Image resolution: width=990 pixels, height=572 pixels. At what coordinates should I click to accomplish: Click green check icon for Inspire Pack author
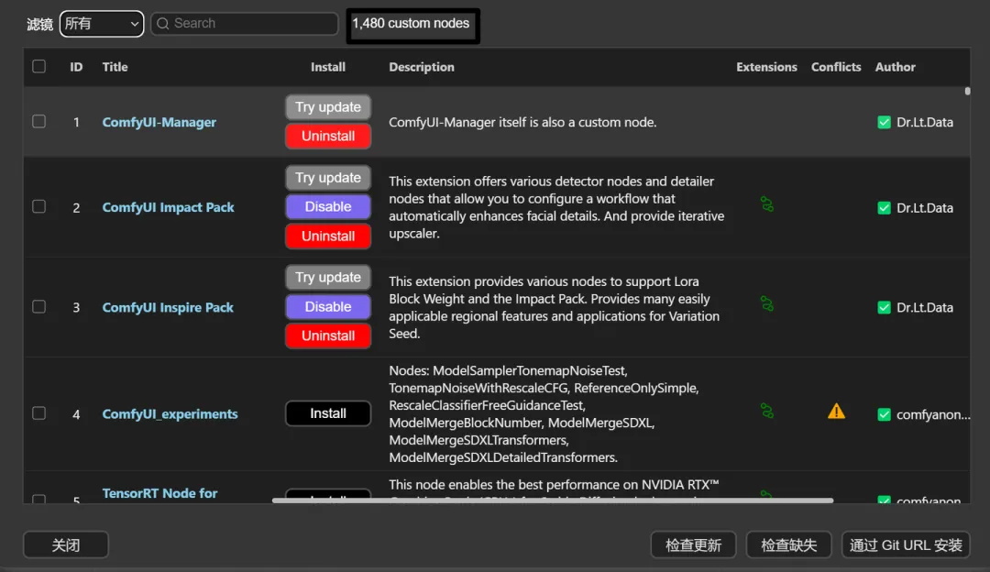point(884,307)
